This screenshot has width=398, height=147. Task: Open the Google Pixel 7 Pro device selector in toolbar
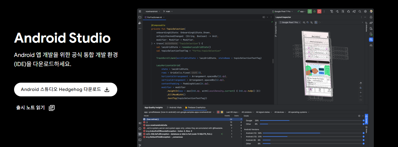(282, 11)
